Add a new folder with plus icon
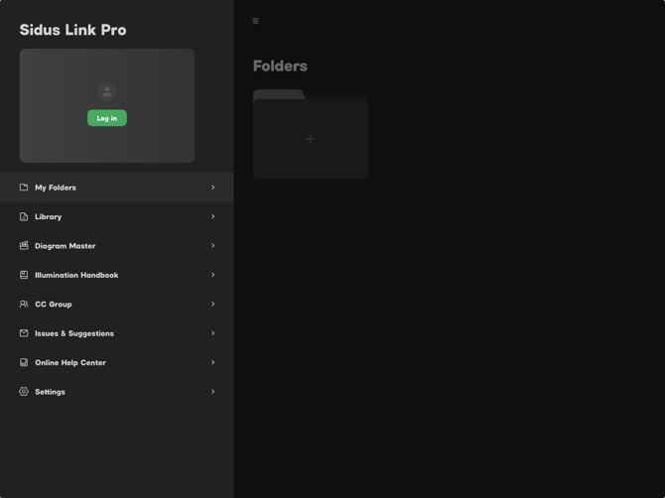The width and height of the screenshot is (665, 498). (311, 139)
